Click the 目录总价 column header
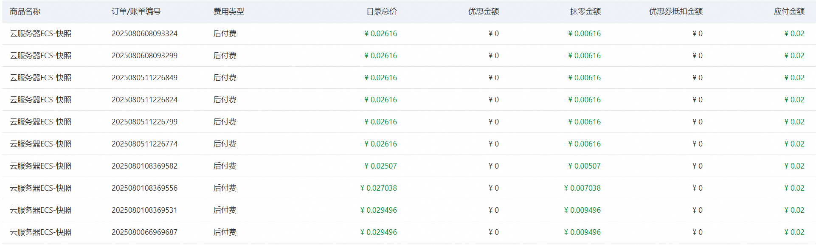This screenshot has height=245, width=816. click(381, 11)
